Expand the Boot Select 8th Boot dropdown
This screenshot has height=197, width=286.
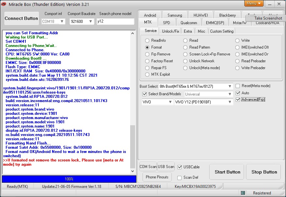230,86
